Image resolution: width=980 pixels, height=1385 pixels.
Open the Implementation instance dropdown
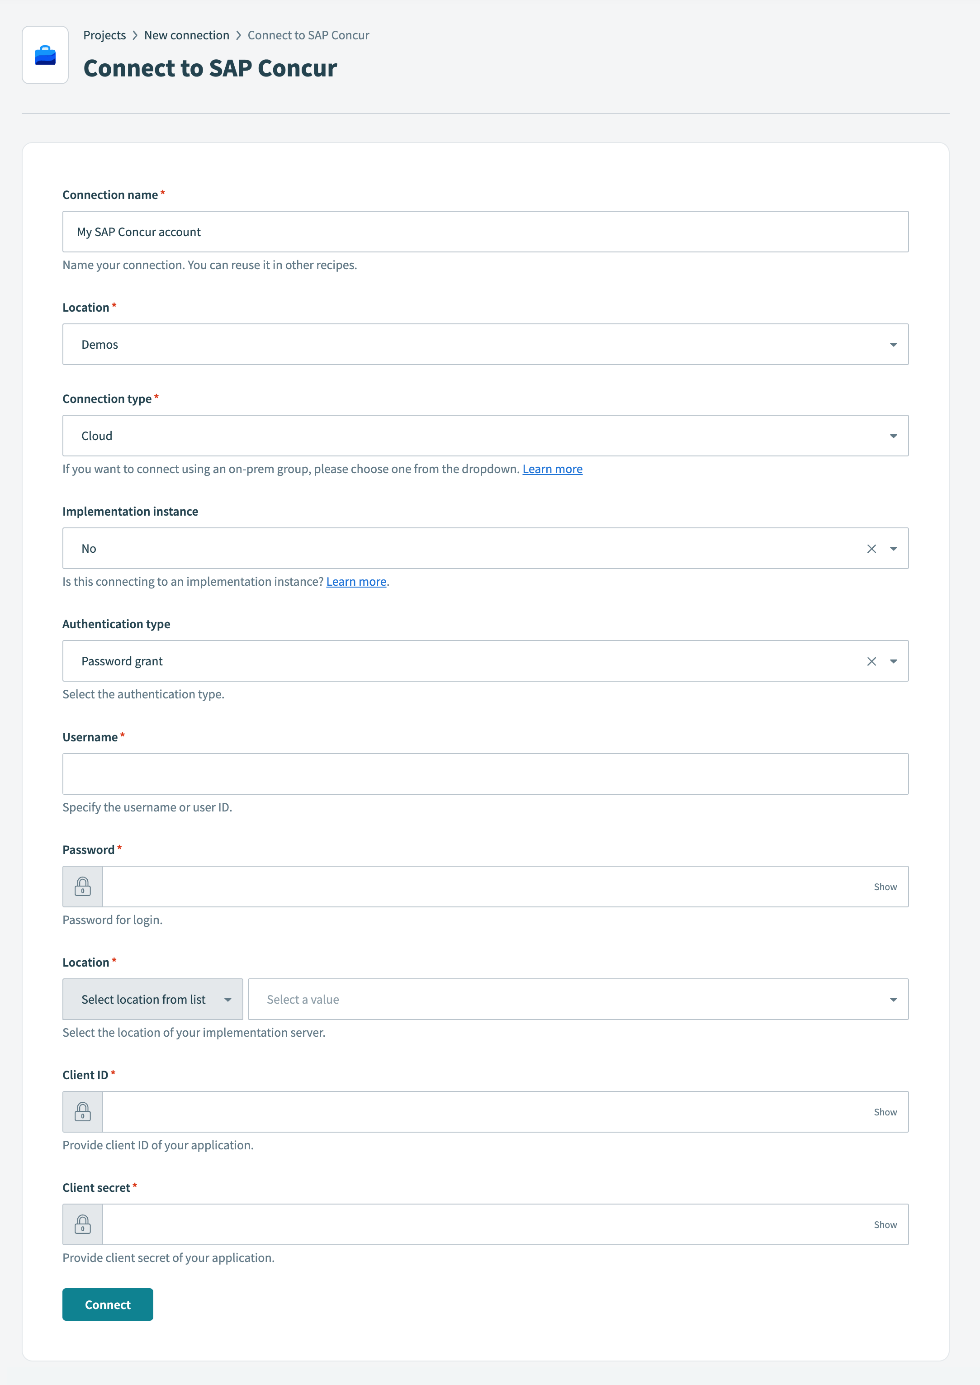(x=894, y=548)
